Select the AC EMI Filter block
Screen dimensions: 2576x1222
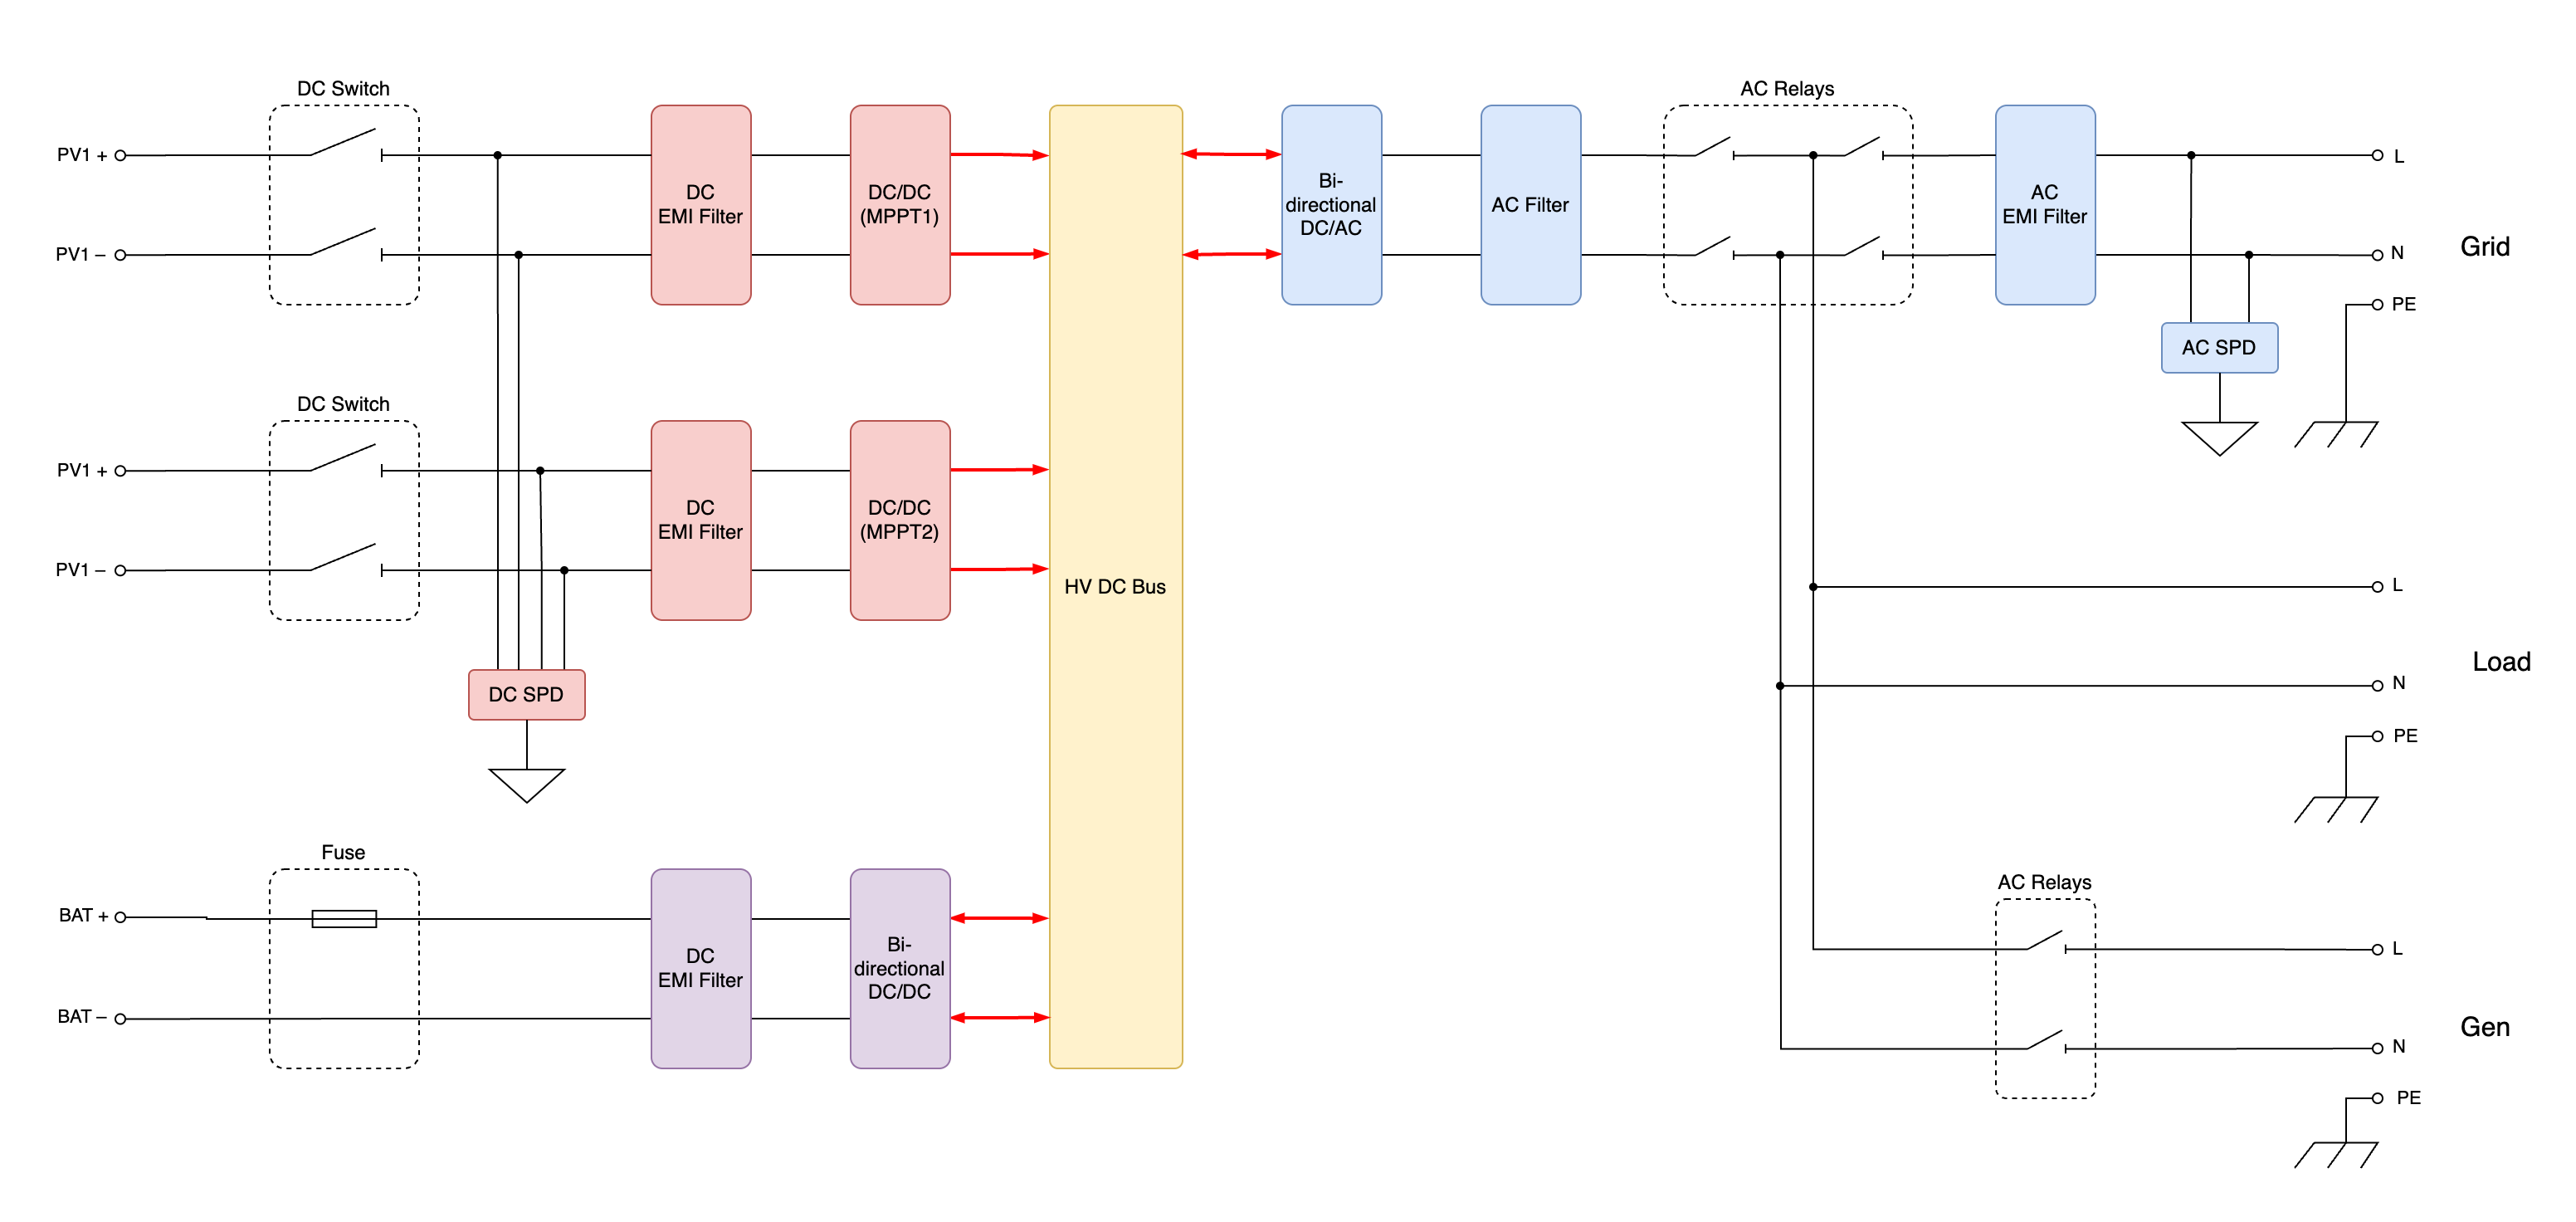(x=2045, y=205)
